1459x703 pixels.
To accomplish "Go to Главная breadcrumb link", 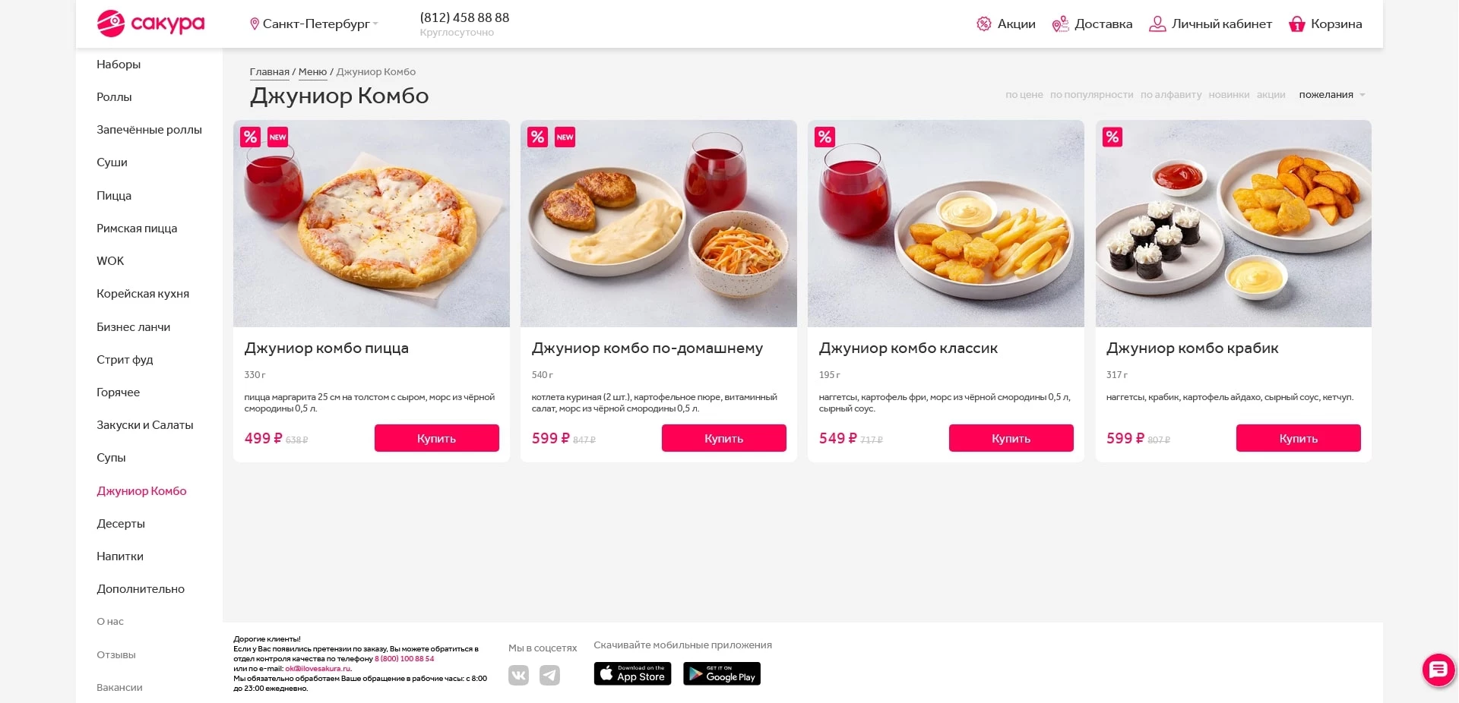I will pos(269,72).
